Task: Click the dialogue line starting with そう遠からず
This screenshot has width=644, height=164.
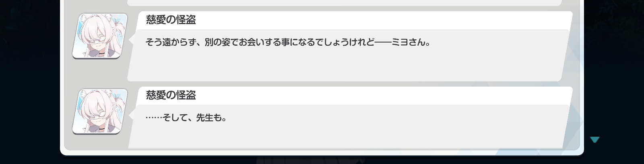Action: point(288,42)
